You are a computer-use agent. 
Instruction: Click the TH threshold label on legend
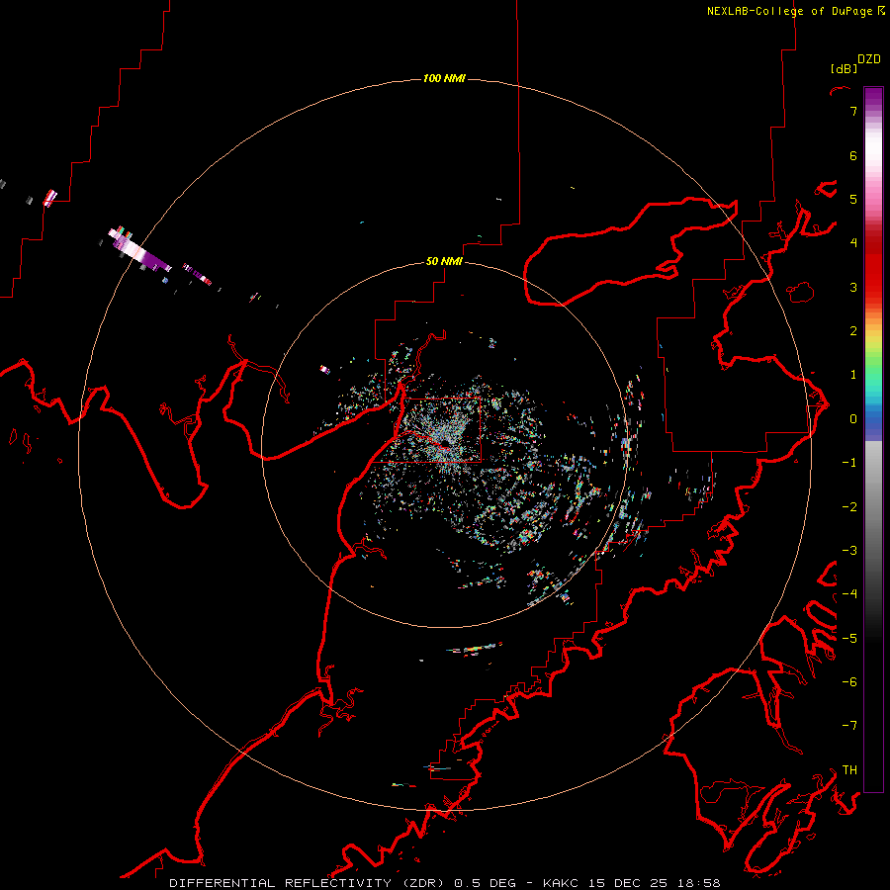849,769
